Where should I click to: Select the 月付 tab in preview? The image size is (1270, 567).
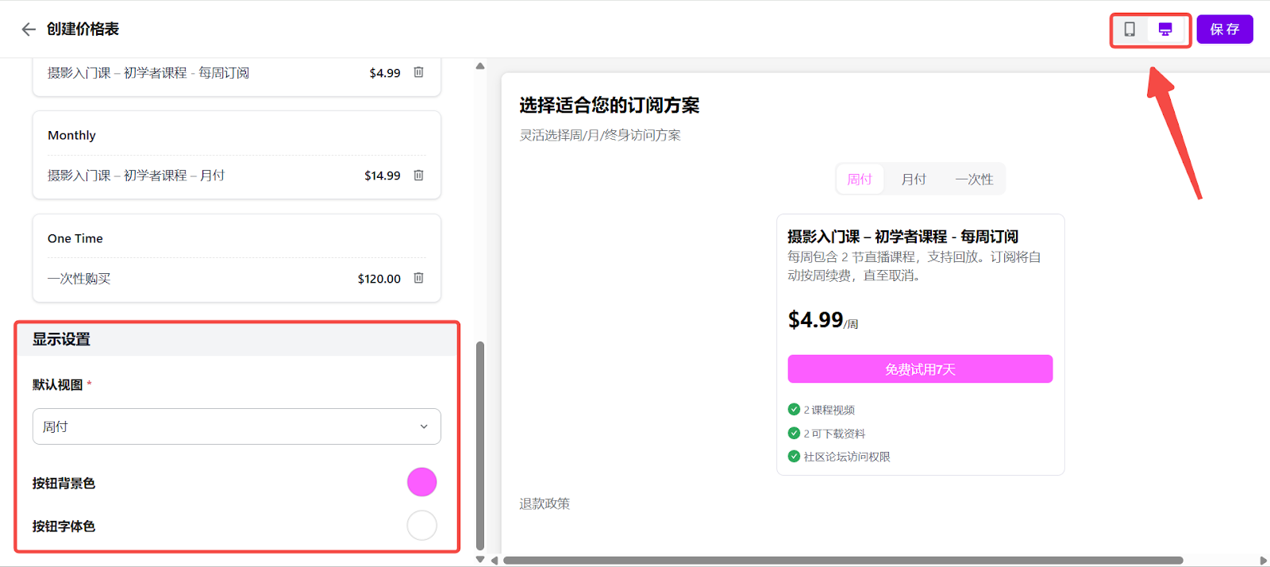point(914,179)
